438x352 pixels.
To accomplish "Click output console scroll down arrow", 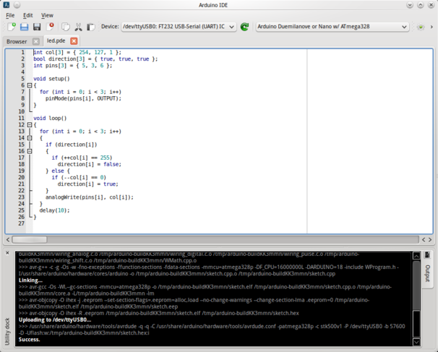I will point(416,342).
